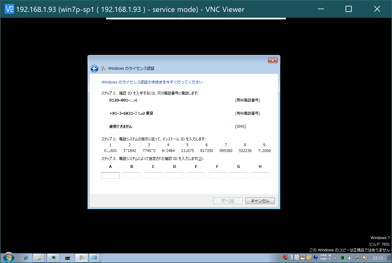Screen dimensions: 392x263
Task: Click install ID group 532236
Action: point(245,150)
